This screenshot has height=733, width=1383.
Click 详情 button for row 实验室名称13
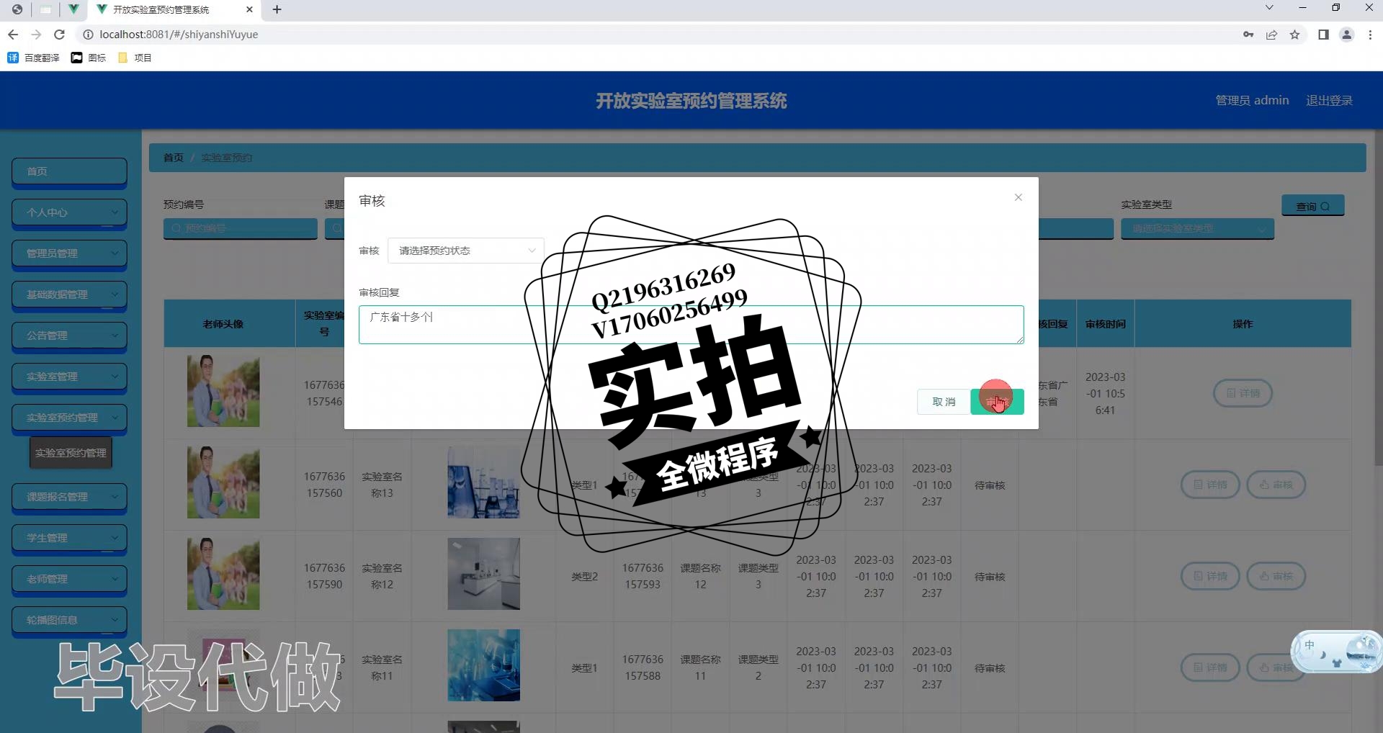click(1209, 485)
